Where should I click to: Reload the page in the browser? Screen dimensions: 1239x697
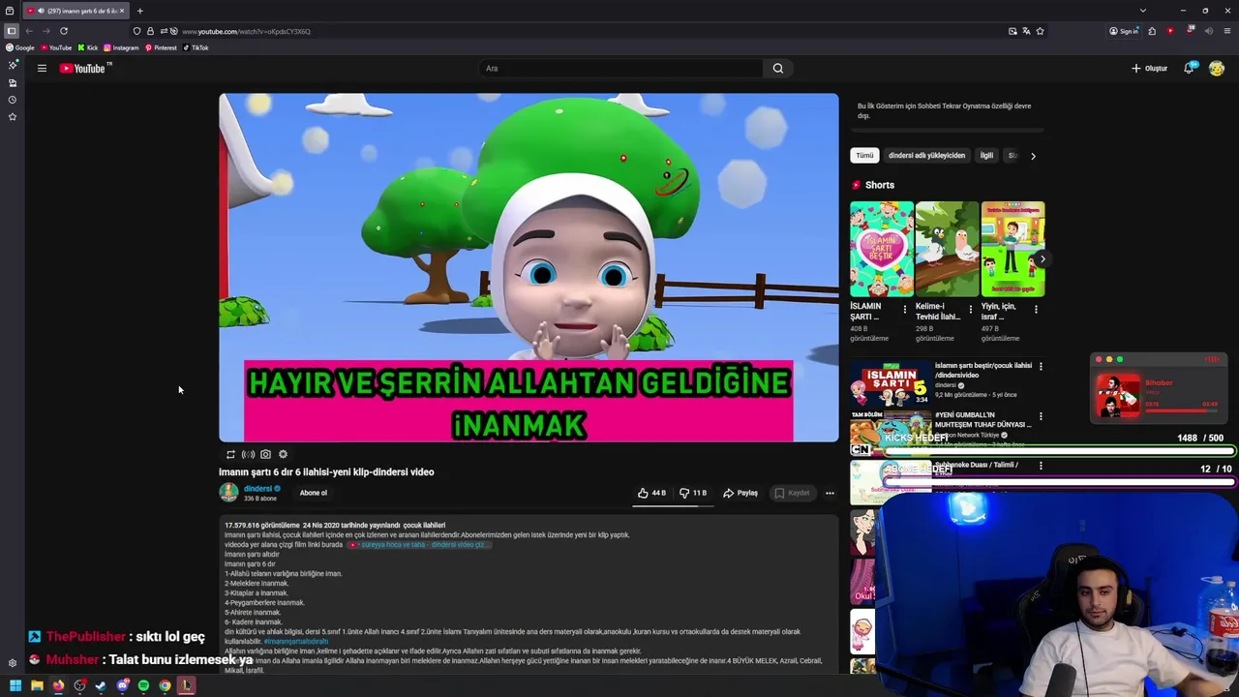pos(64,31)
